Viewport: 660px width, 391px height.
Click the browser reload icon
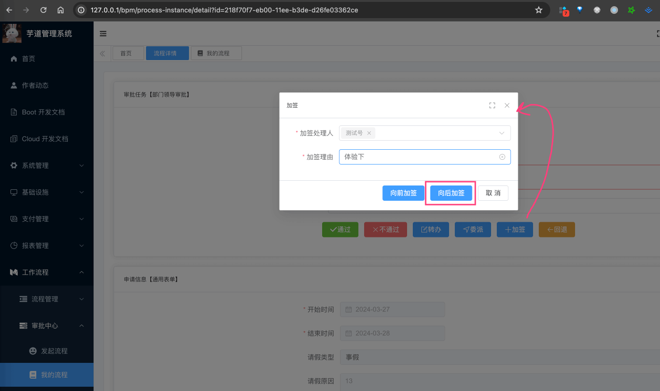[x=43, y=10]
